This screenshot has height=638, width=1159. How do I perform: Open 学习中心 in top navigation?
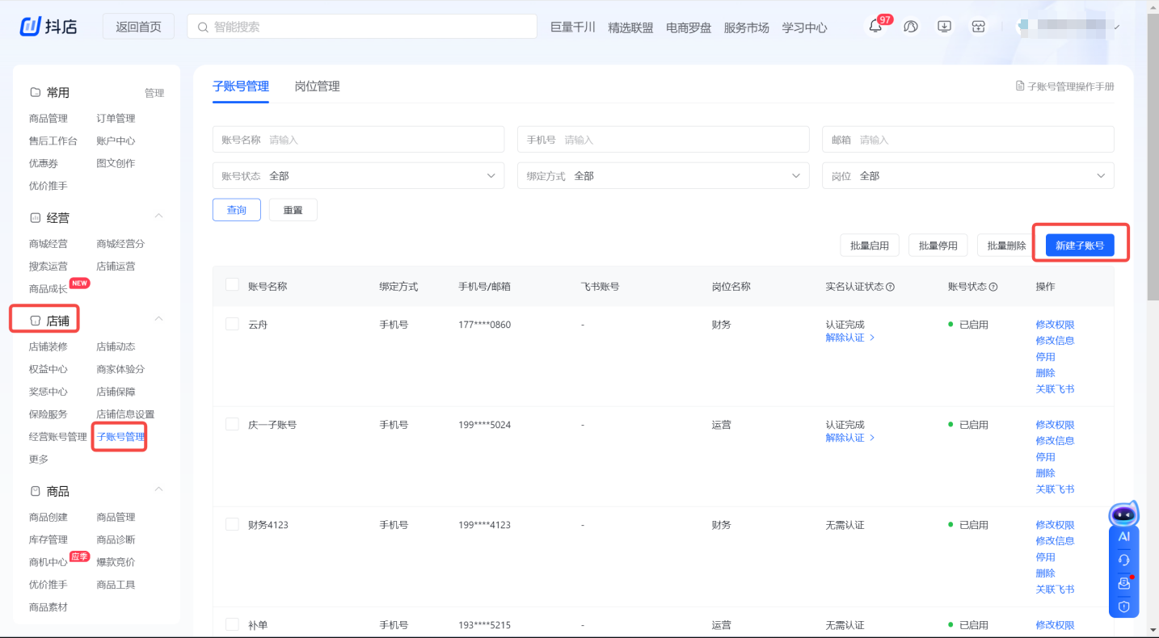[x=804, y=27]
